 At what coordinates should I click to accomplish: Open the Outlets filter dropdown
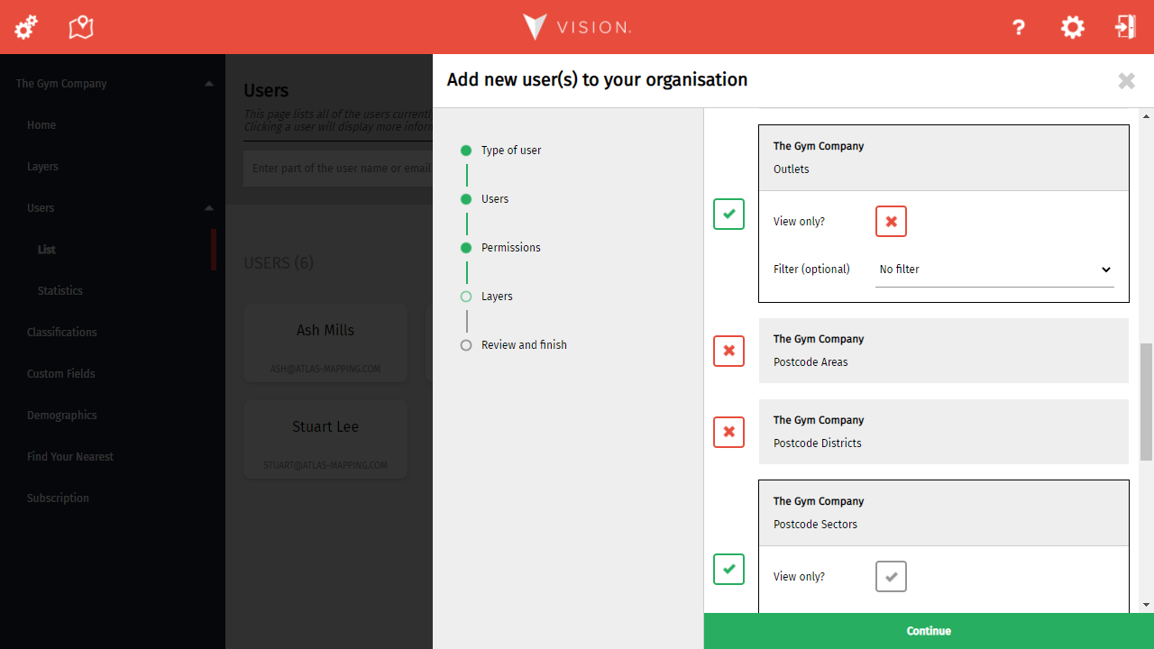(x=994, y=270)
